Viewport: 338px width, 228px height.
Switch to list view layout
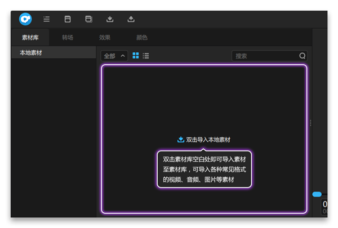click(146, 56)
